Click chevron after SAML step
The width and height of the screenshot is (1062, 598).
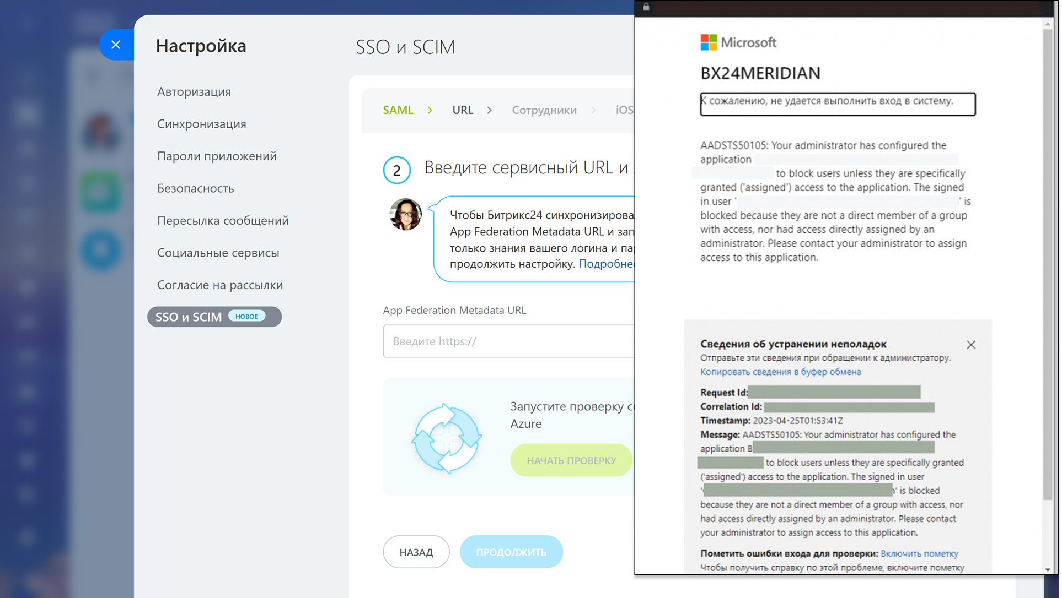pos(430,110)
